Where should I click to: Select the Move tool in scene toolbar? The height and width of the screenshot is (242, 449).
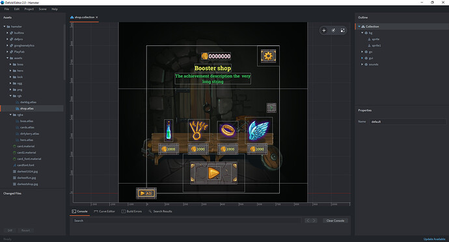(324, 30)
